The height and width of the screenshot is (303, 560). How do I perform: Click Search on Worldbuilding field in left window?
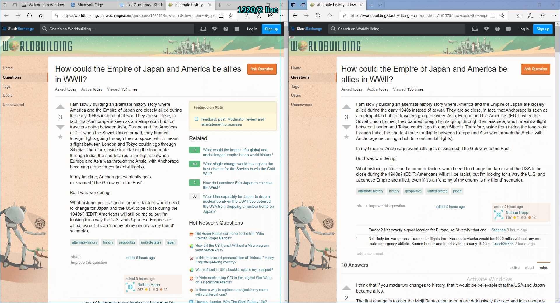coord(117,29)
